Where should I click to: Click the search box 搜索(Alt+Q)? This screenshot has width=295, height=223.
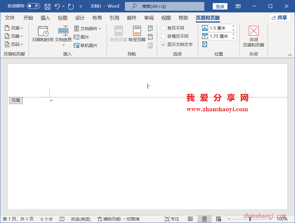pyautogui.click(x=164, y=6)
